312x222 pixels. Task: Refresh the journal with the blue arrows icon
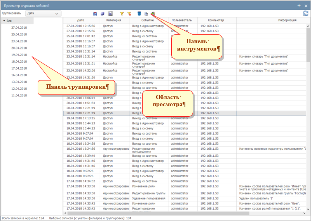click(x=305, y=13)
